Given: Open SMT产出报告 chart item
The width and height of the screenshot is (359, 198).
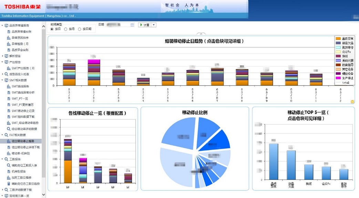Looking at the screenshot, I should coord(23,68).
